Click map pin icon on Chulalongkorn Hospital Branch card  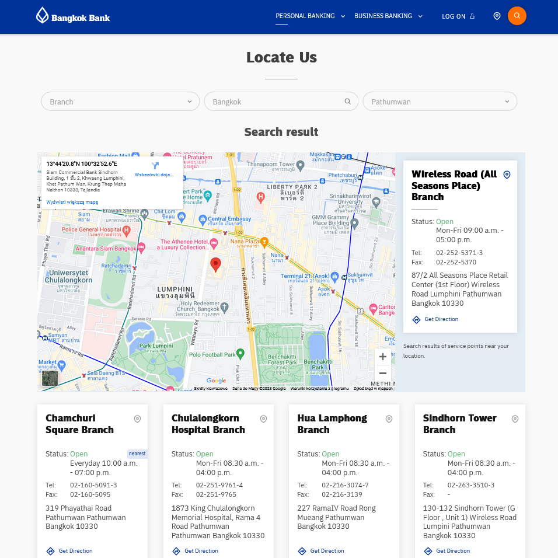coord(263,419)
